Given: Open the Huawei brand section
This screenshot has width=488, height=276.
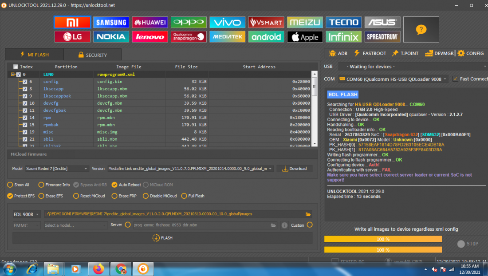Looking at the screenshot, I should click(x=150, y=22).
